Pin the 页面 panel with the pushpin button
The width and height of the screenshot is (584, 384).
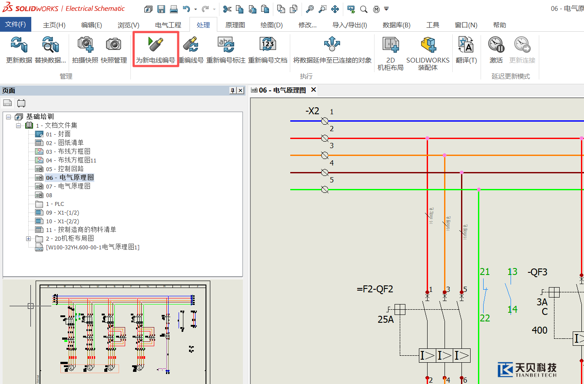232,90
